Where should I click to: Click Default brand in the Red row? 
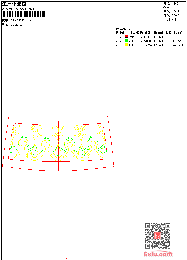pos(159,37)
